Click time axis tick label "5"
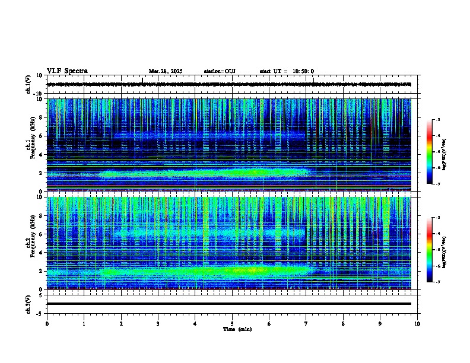This screenshot has width=470, height=363. pos(232,324)
